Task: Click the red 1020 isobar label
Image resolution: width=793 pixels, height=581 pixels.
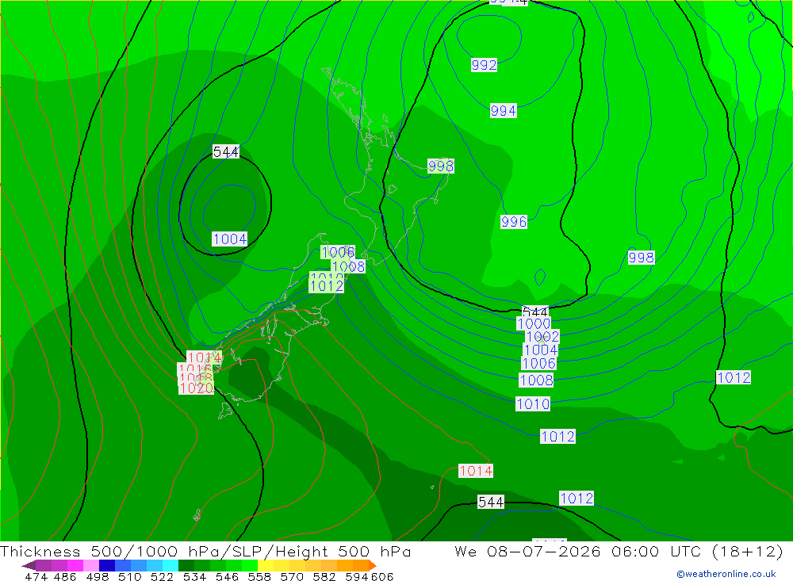Action: pos(196,388)
